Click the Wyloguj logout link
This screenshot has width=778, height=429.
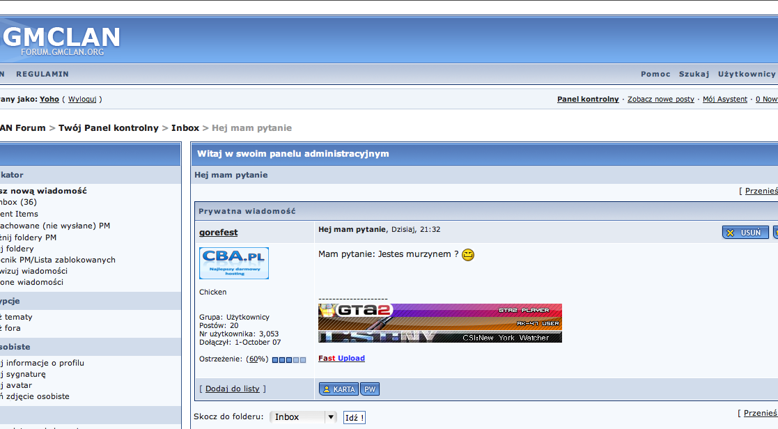tap(82, 99)
